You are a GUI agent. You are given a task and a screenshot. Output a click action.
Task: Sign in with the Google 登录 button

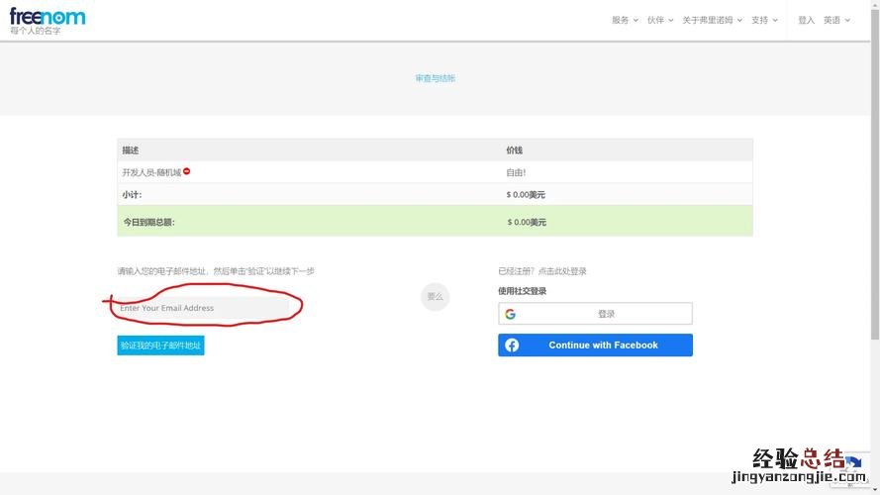click(606, 314)
